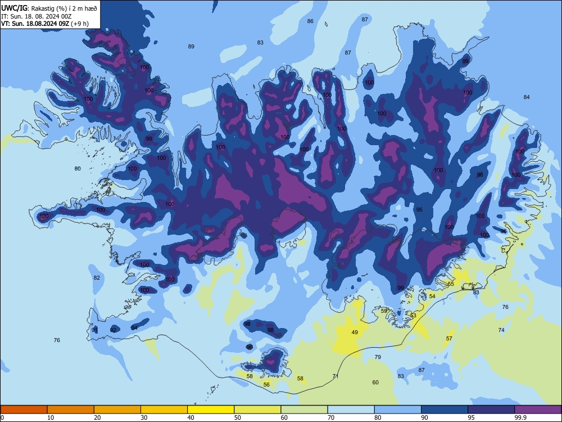Click the humidity value '79' on the map

(x=378, y=357)
